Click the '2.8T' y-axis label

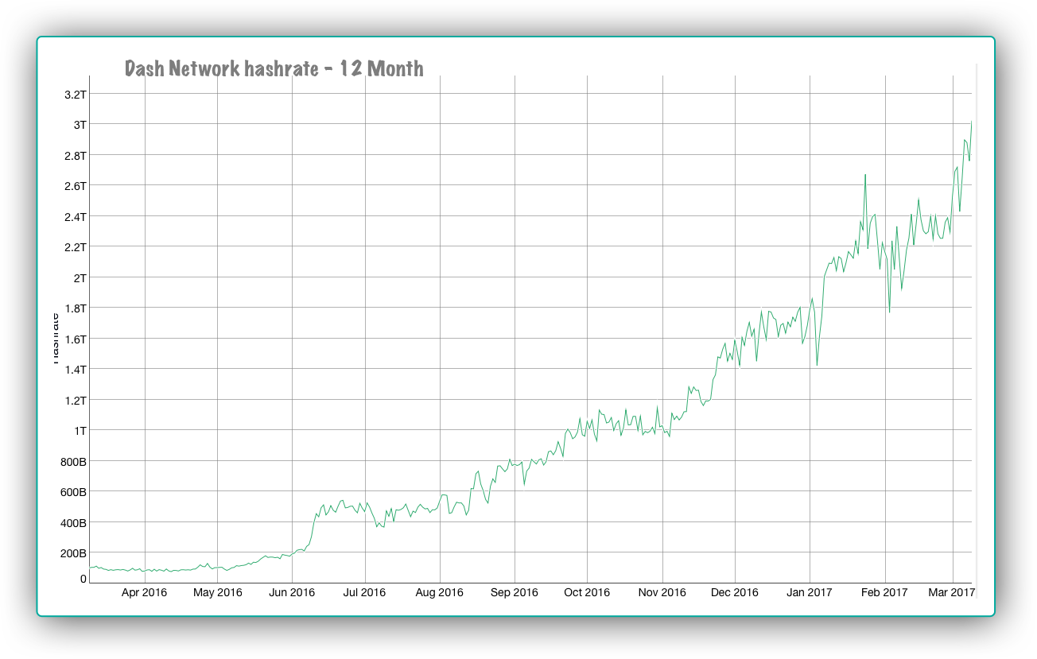(x=75, y=156)
